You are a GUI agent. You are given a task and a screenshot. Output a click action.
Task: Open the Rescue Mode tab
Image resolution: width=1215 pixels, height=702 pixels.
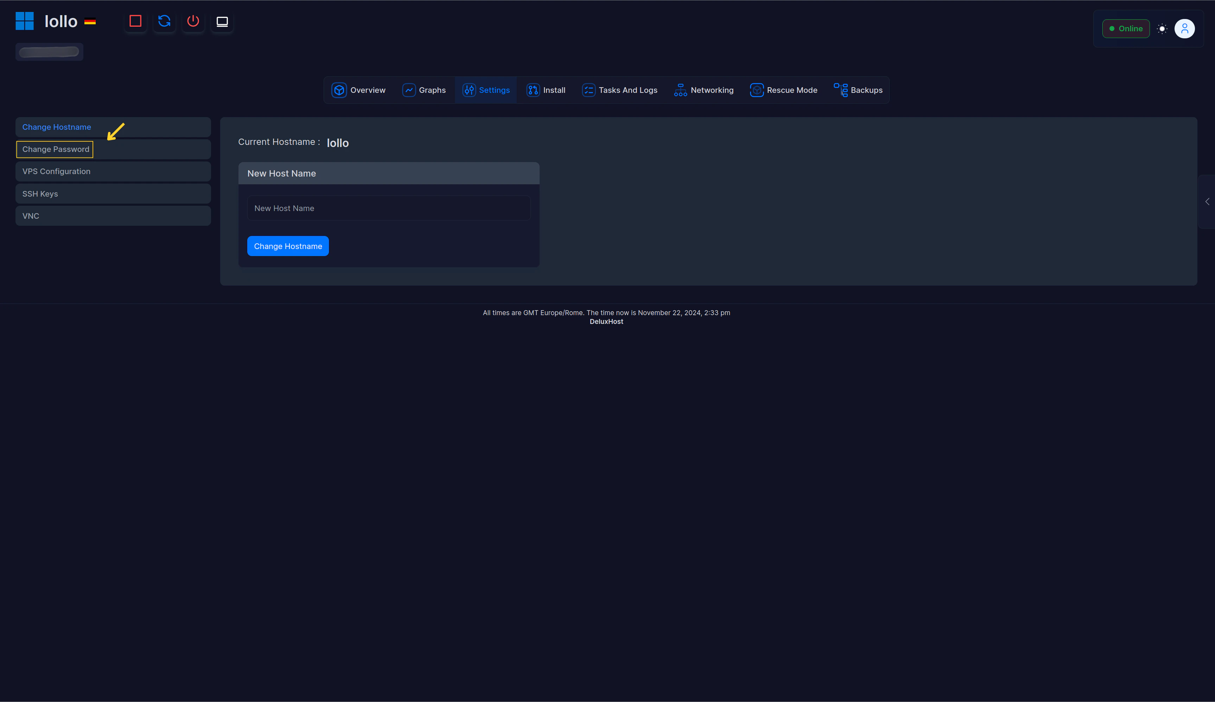point(783,90)
